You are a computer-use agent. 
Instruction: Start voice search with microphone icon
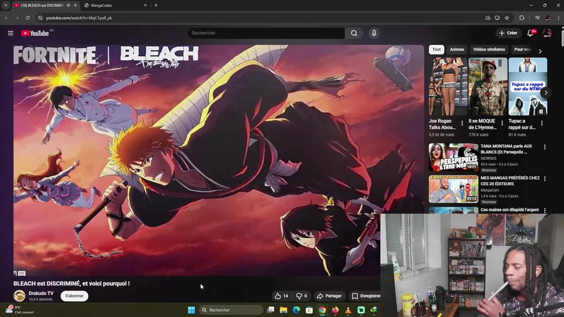[x=374, y=33]
